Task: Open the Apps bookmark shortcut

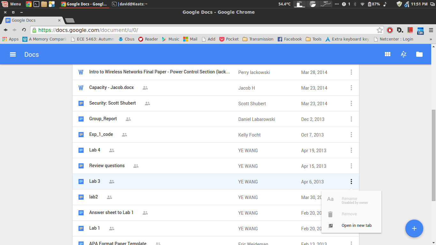Action: [x=11, y=39]
